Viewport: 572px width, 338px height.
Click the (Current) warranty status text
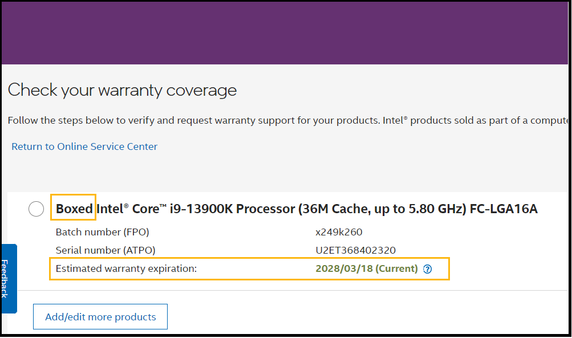tap(397, 268)
